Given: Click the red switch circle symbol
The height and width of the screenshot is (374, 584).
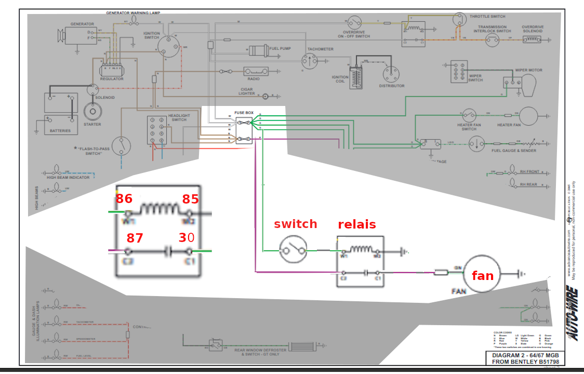Looking at the screenshot, I should [x=293, y=249].
